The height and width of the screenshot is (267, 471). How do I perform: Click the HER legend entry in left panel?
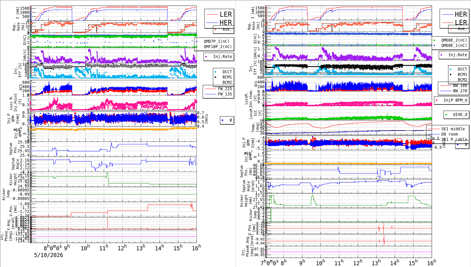pyautogui.click(x=226, y=23)
